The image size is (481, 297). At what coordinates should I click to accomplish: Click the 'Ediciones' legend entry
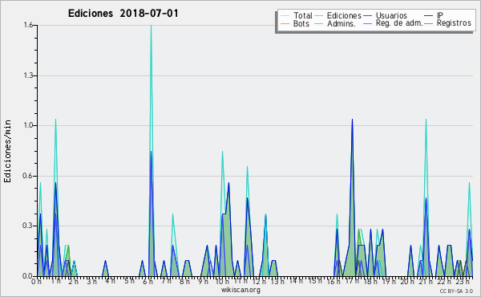pos(344,15)
